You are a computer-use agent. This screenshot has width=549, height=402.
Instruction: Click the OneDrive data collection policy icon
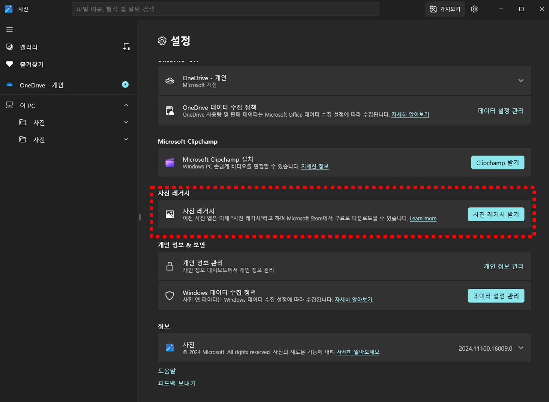pyautogui.click(x=170, y=111)
